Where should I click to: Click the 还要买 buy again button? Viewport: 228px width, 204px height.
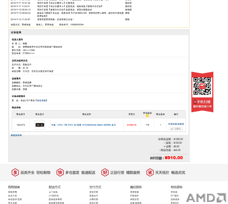click(x=176, y=129)
